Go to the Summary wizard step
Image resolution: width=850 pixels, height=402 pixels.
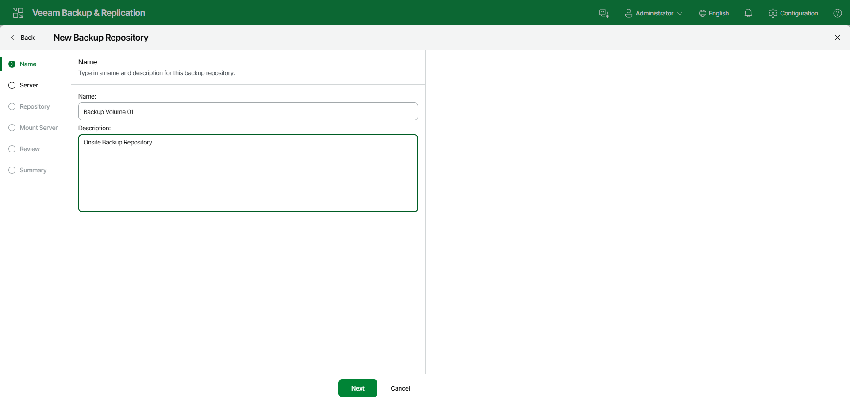(33, 170)
